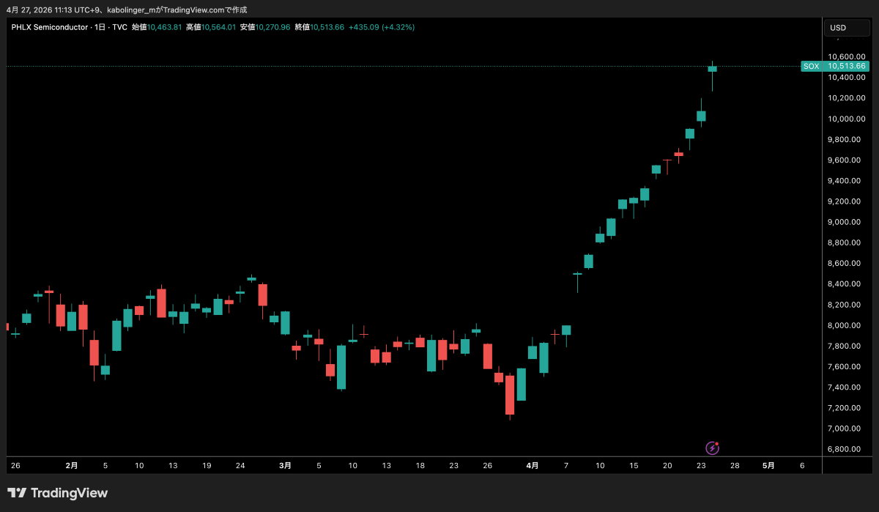Click the 15 date on time axis
Image resolution: width=879 pixels, height=512 pixels.
point(634,465)
